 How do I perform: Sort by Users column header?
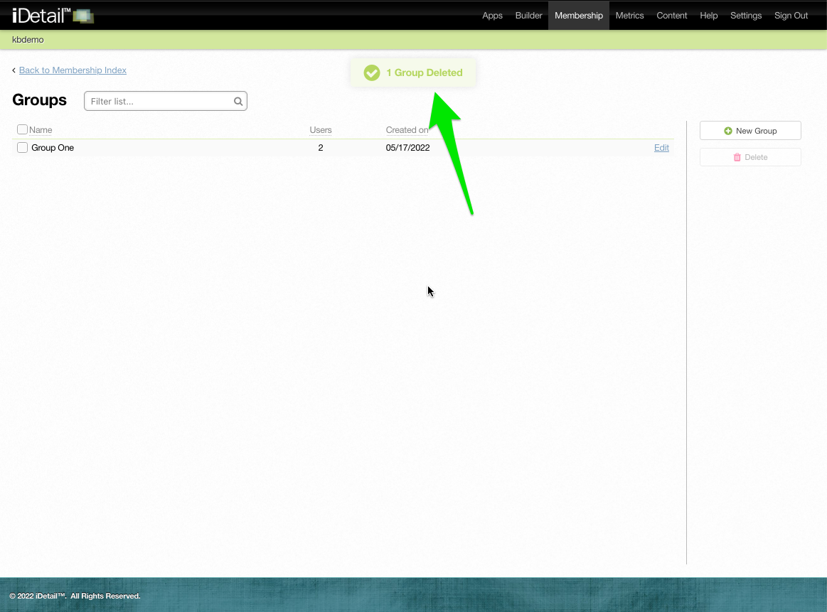(321, 129)
